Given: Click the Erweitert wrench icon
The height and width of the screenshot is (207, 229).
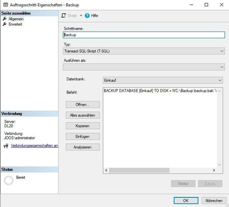Looking at the screenshot, I should [5, 24].
